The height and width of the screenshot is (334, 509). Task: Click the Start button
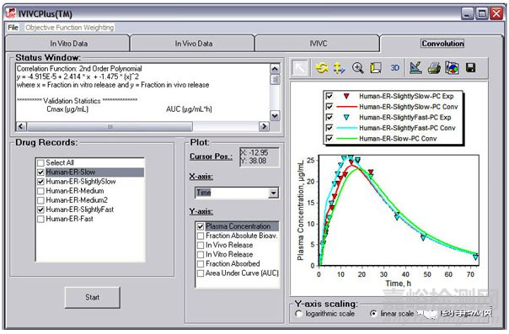point(92,297)
